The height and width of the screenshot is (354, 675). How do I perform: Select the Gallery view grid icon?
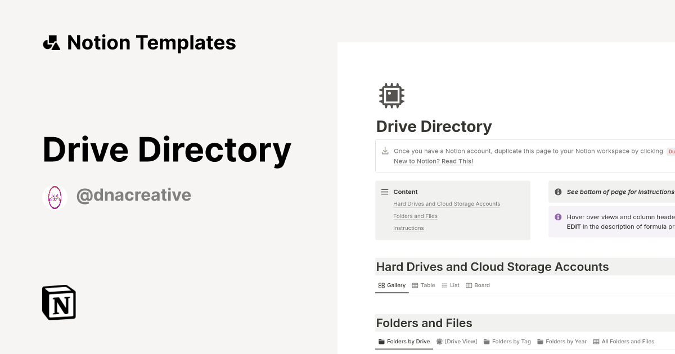click(381, 285)
